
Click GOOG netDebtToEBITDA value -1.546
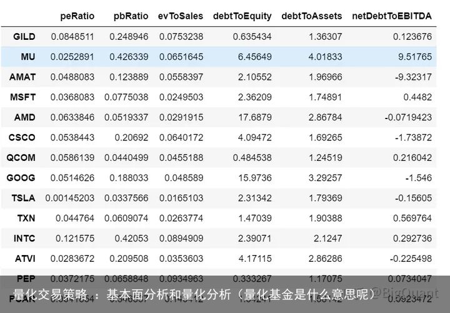(x=418, y=178)
